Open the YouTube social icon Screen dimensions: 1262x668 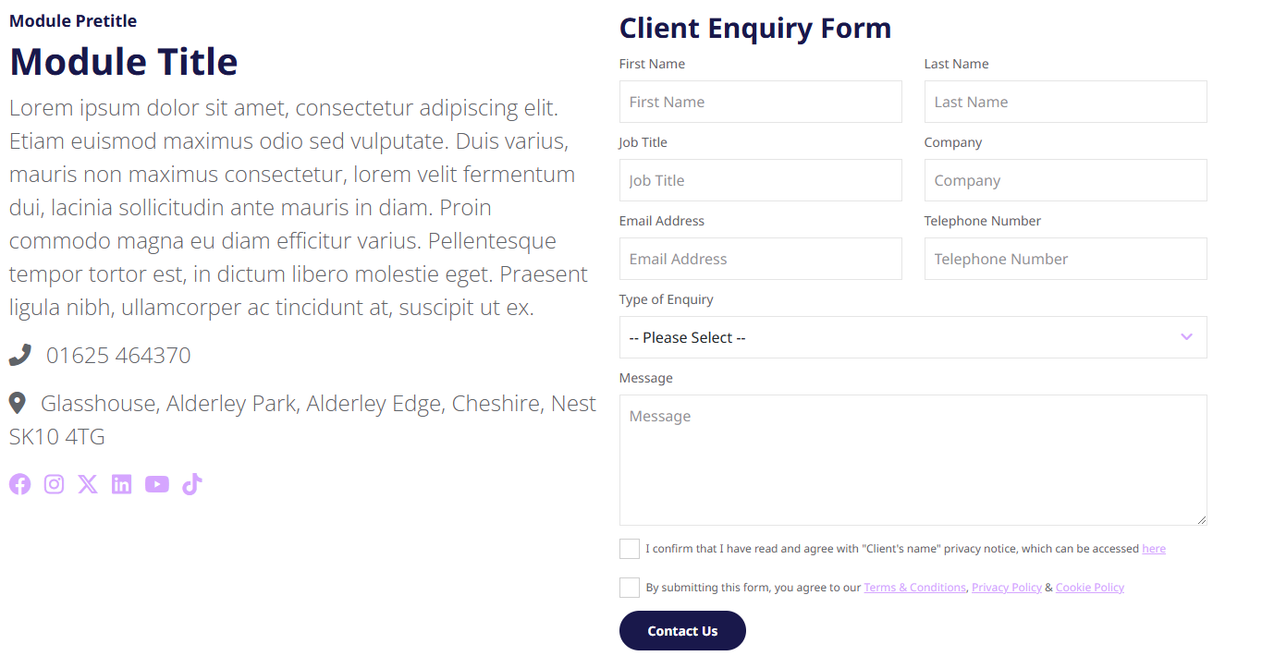[x=157, y=484]
